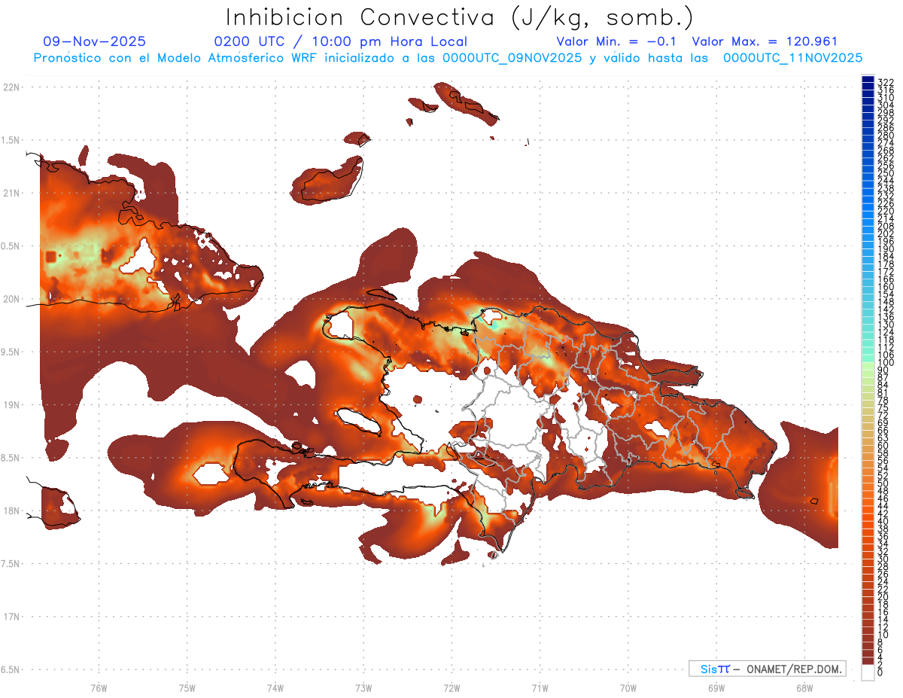Click the time '0200 UTC / 10:00 pm Hora Local'
903x698 pixels.
click(x=341, y=42)
